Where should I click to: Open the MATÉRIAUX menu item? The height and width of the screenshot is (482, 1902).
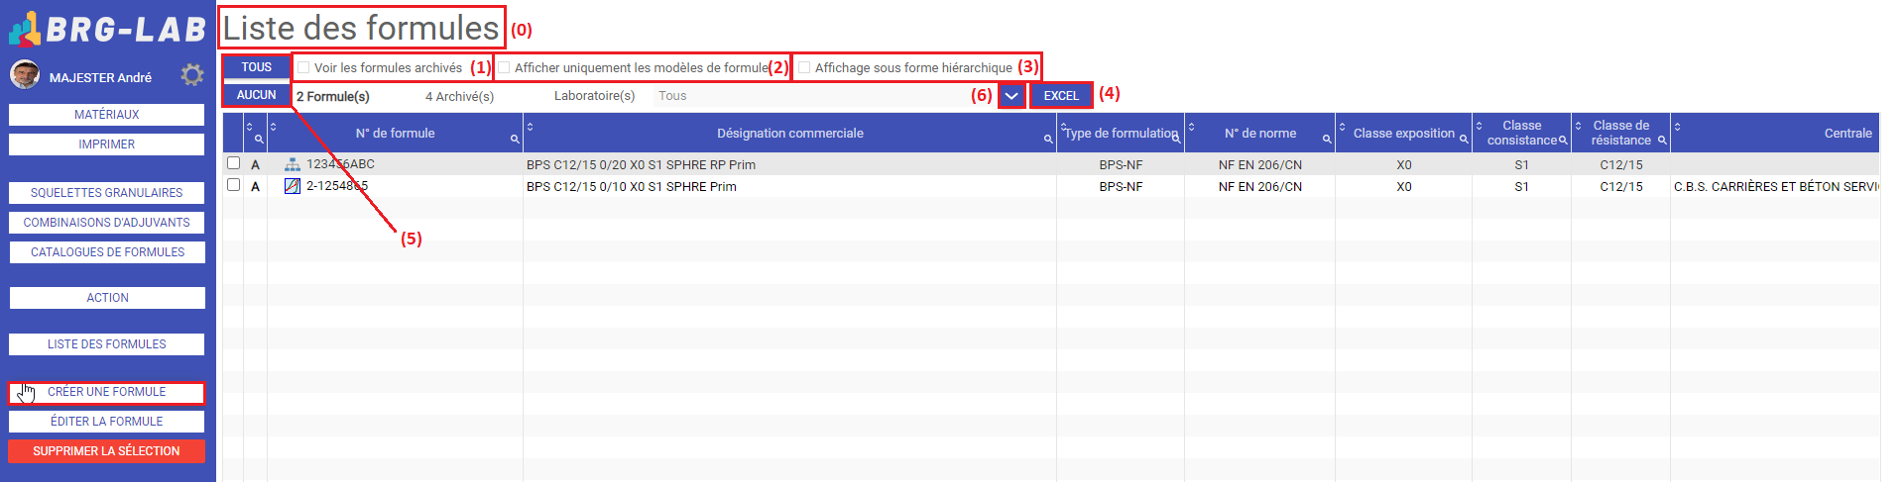pyautogui.click(x=107, y=115)
